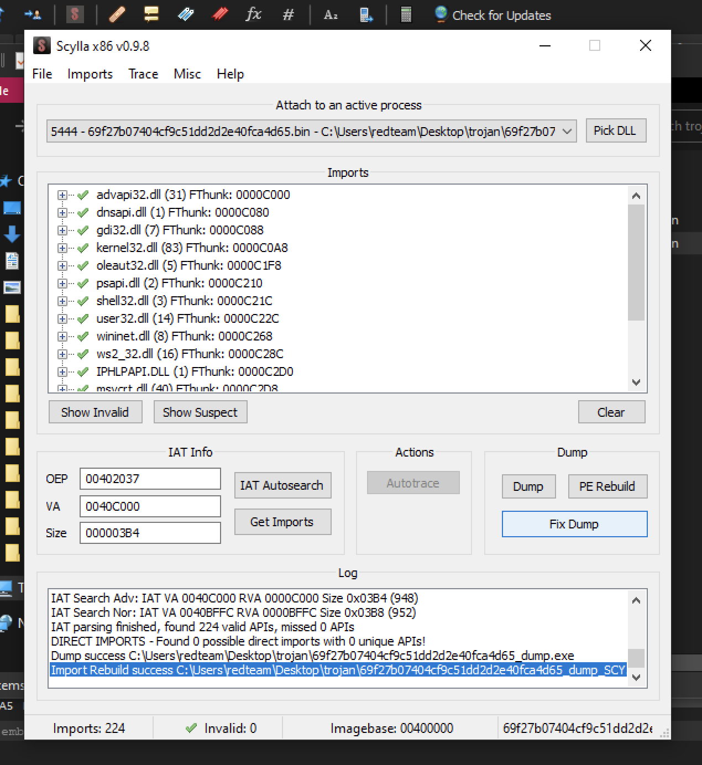Screen dimensions: 702x765
Task: Click the Fix Dump button
Action: pos(574,524)
